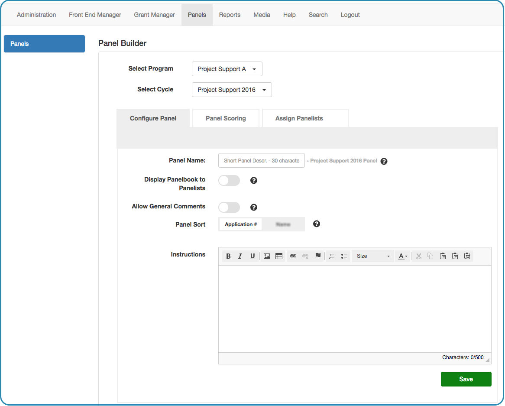Insert a table in the editor
Screen dimensions: 505x406
click(279, 256)
